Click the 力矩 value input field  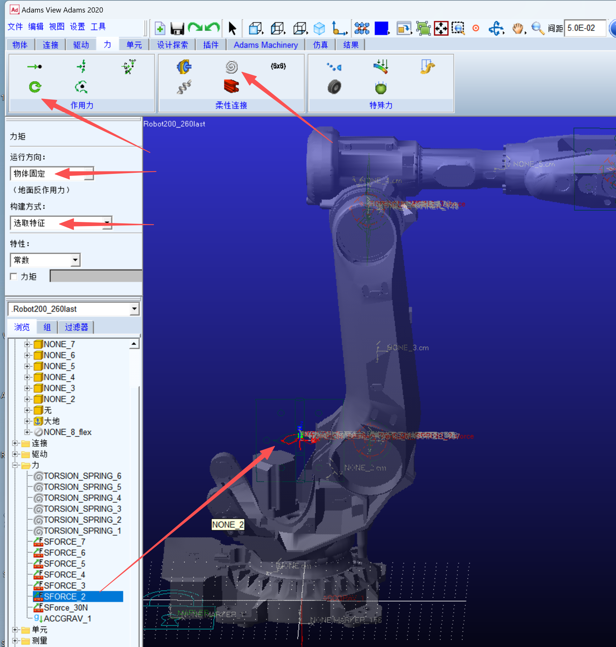tap(96, 276)
